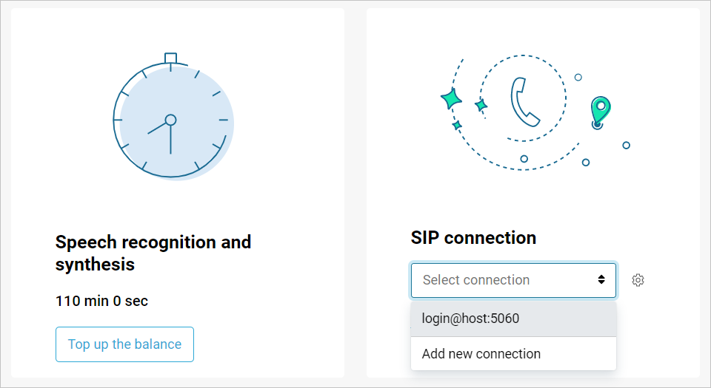Screen dimensions: 711x388
Task: Click the large green star sparkle
Action: coord(451,99)
